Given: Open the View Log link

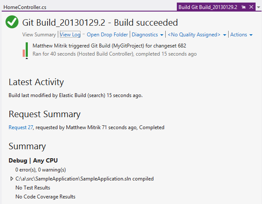Looking at the screenshot, I should tap(70, 35).
